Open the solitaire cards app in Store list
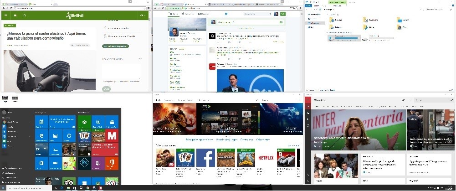The width and height of the screenshot is (456, 191). tap(185, 158)
